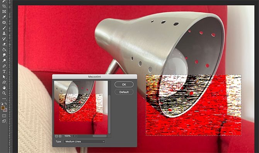Activate the Paint Bucket tool
Screen dimensions: 259x153
tap(4, 50)
